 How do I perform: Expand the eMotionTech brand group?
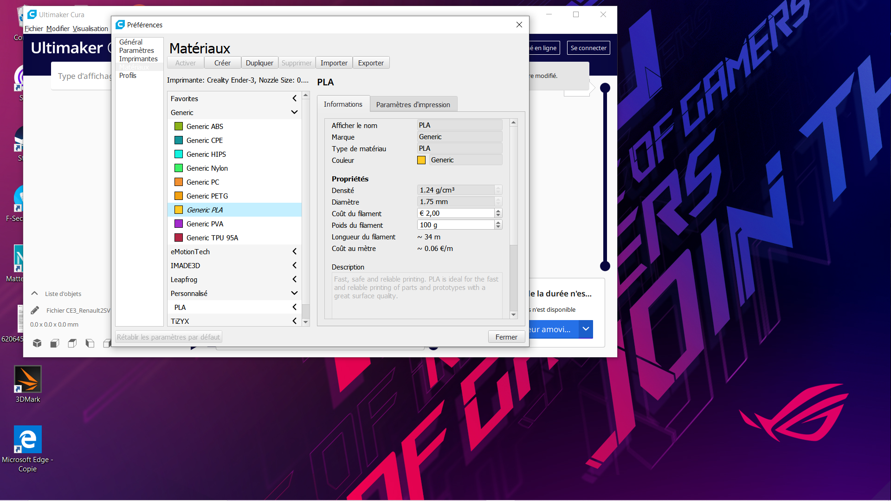click(x=294, y=251)
